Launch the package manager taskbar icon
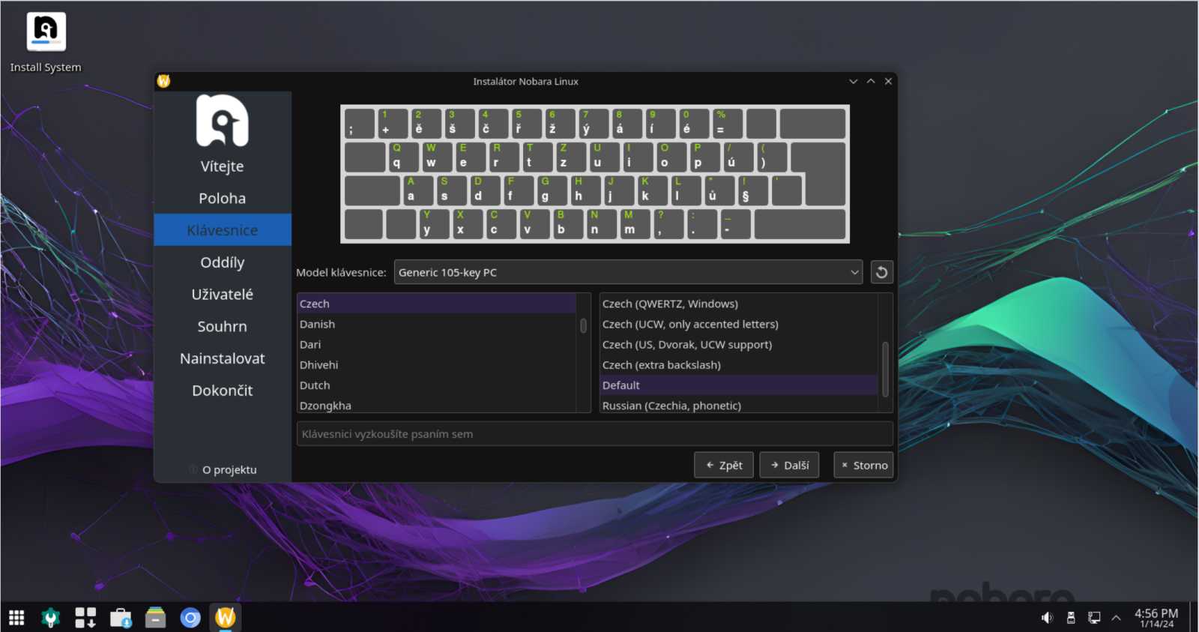The image size is (1199, 632). (85, 618)
